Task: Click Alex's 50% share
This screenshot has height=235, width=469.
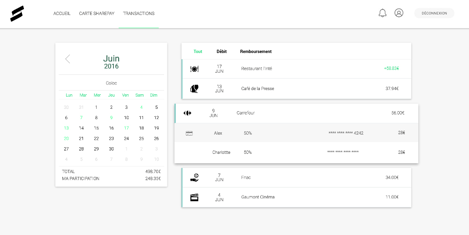Action: click(248, 133)
